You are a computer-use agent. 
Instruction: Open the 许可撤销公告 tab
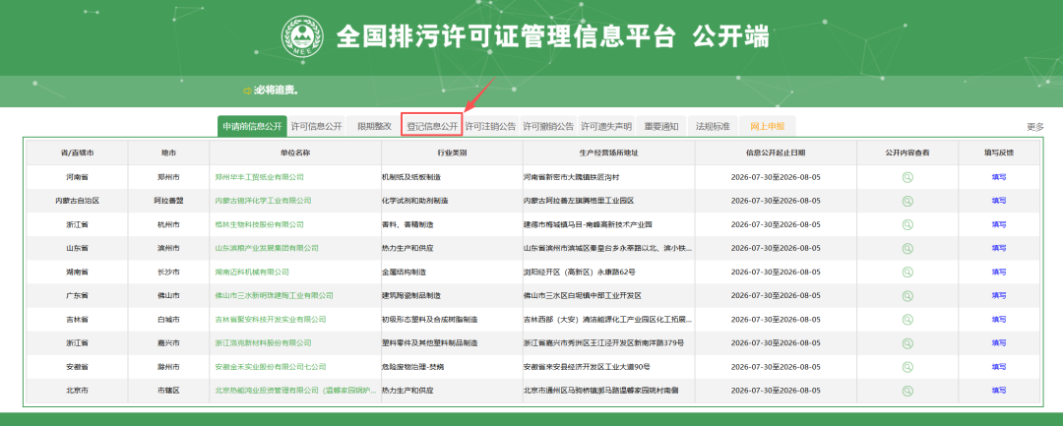548,127
